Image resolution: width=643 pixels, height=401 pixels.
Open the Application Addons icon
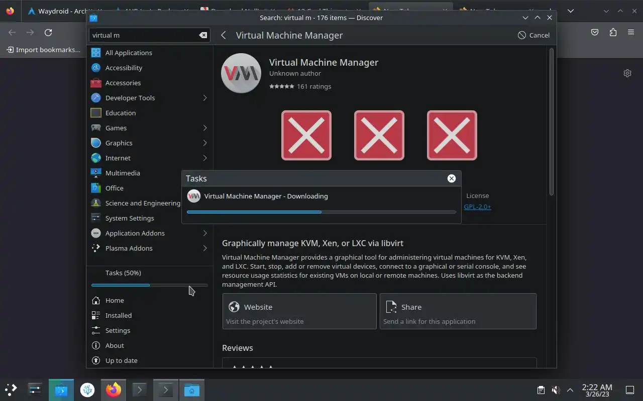[x=96, y=233]
